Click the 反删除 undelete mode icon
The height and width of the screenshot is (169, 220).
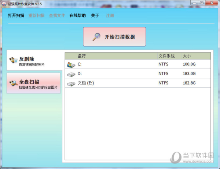coord(14,60)
